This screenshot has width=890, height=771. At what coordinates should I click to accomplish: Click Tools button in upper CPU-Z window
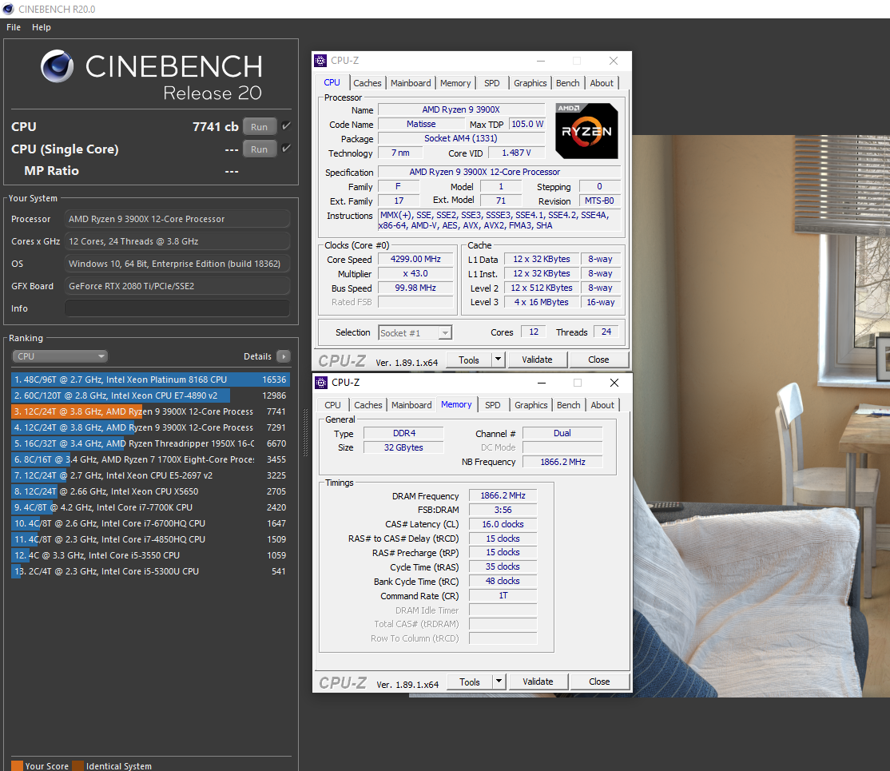(468, 360)
